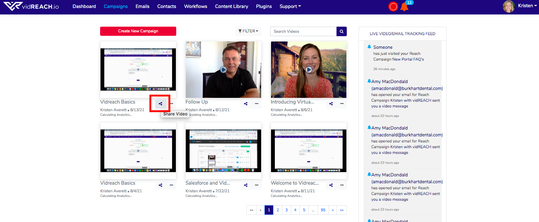Screen dimensions: 539x222
Task: Go to page 2 of campaigns
Action: pyautogui.click(x=278, y=210)
